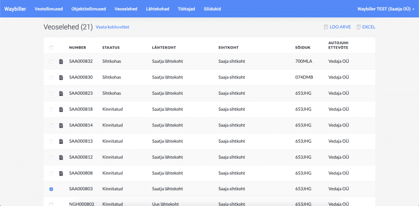Click waybill number SAA000812
The height and width of the screenshot is (206, 419).
[x=81, y=157]
